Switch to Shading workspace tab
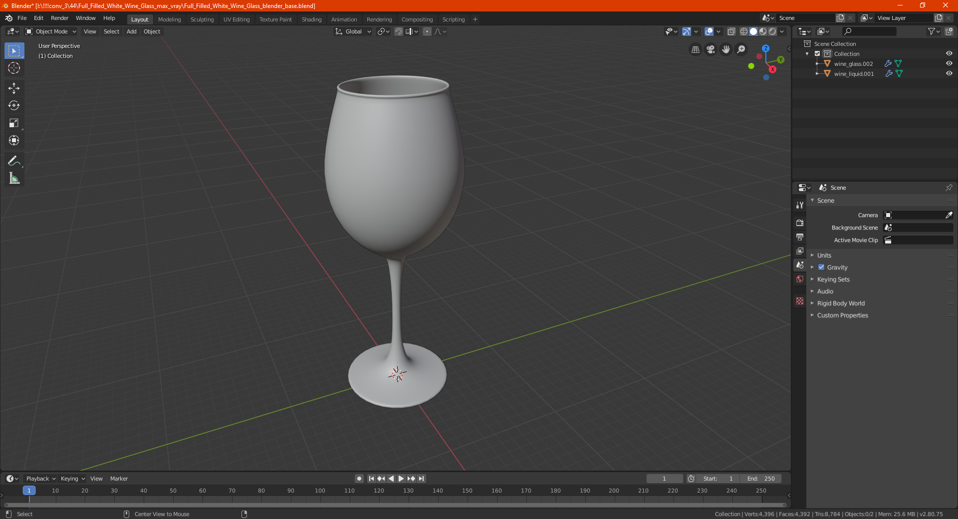958x519 pixels. [x=311, y=19]
